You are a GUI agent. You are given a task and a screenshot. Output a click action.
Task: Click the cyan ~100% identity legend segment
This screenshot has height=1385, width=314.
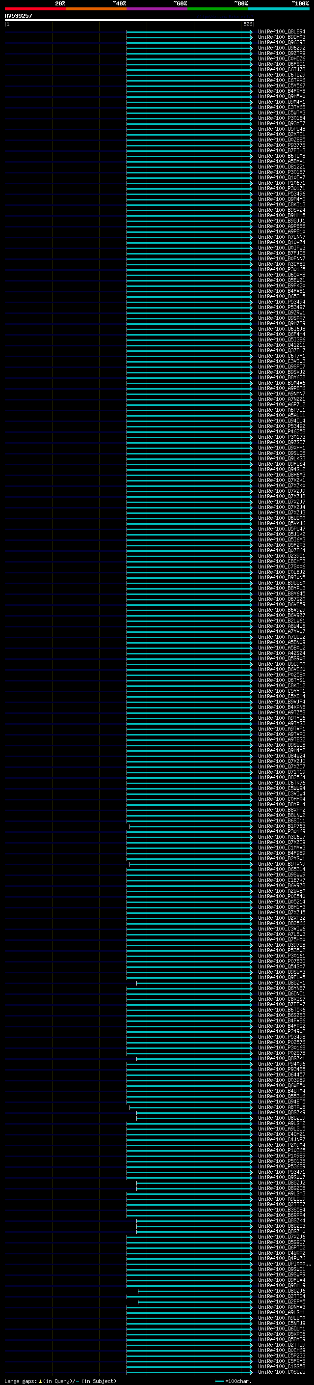pos(279,9)
